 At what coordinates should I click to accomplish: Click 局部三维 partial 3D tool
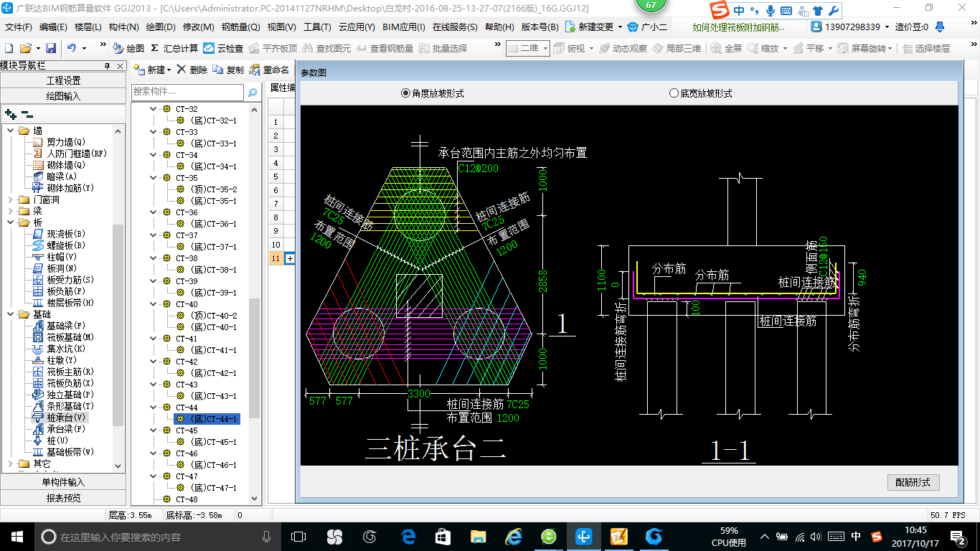pyautogui.click(x=677, y=48)
